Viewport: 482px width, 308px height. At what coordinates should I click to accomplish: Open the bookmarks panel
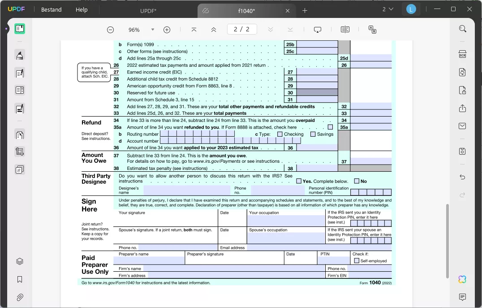(x=20, y=279)
